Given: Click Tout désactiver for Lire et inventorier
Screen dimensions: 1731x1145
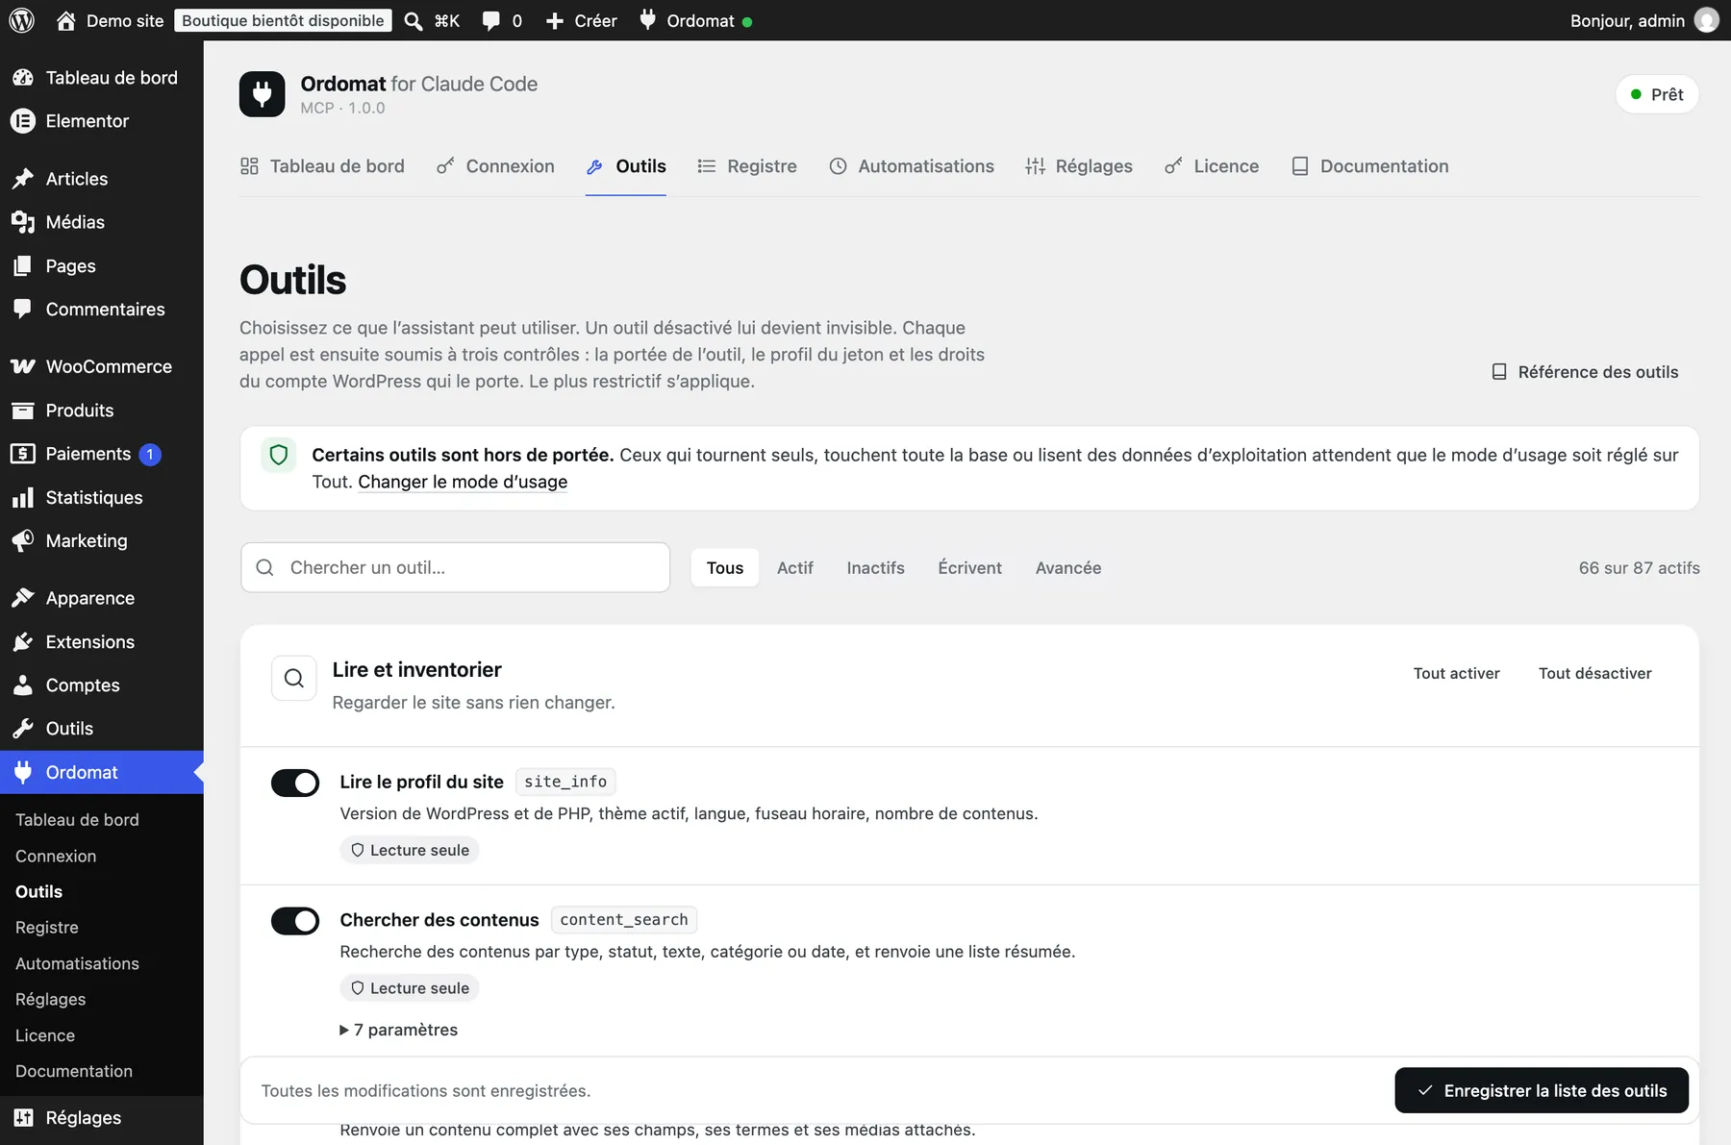Looking at the screenshot, I should click(x=1595, y=674).
